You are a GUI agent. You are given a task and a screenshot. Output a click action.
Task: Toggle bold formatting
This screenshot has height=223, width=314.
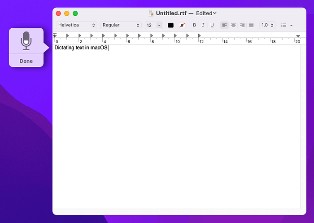(194, 25)
